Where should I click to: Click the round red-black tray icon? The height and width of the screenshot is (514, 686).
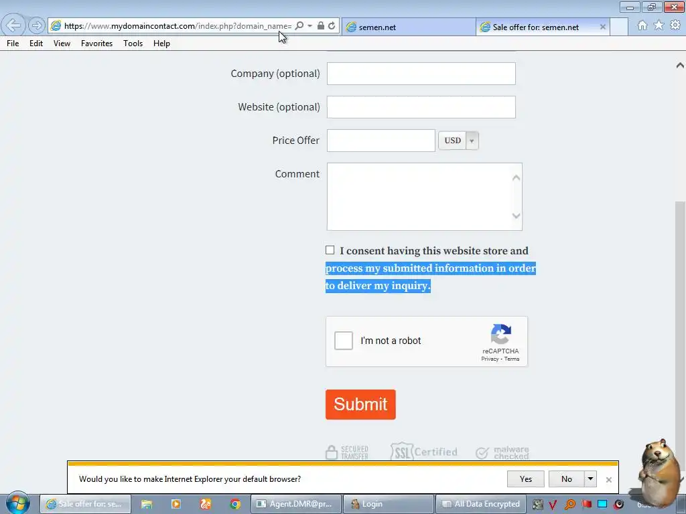coord(618,505)
